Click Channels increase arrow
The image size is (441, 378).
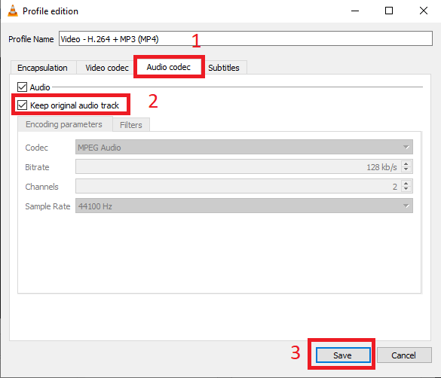click(x=406, y=184)
